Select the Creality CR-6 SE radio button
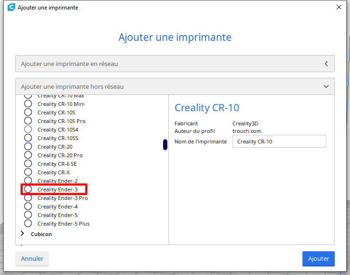Image resolution: width=350 pixels, height=275 pixels. [x=28, y=163]
